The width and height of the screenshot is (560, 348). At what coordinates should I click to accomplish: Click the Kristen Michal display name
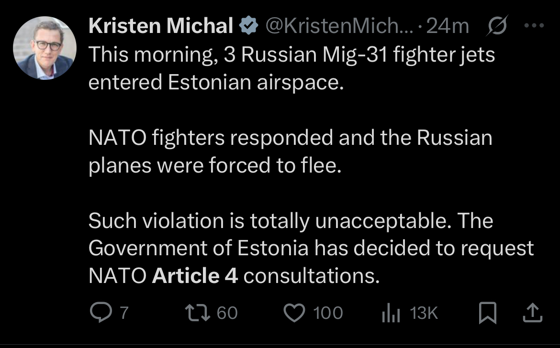click(x=161, y=27)
